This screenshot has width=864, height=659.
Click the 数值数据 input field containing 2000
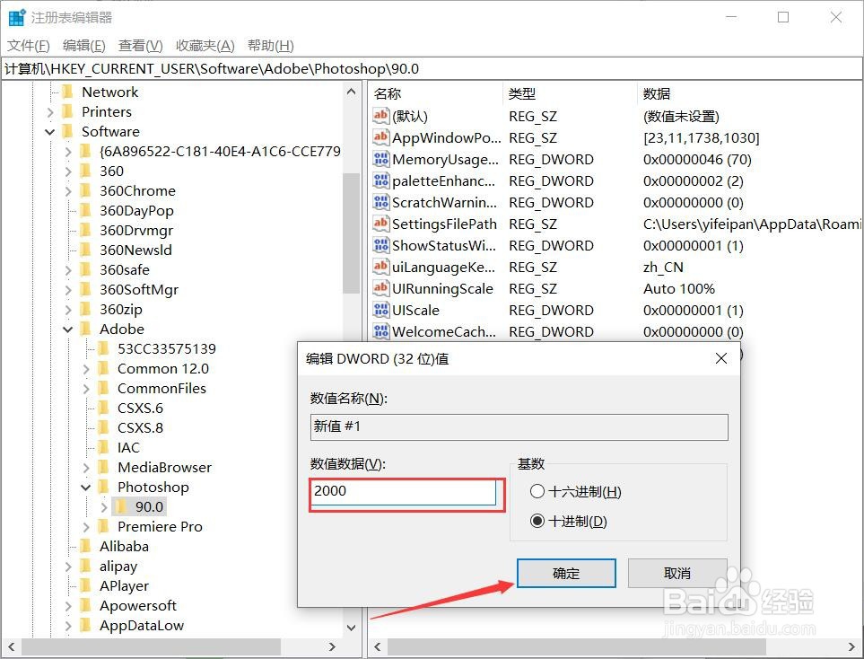point(405,491)
